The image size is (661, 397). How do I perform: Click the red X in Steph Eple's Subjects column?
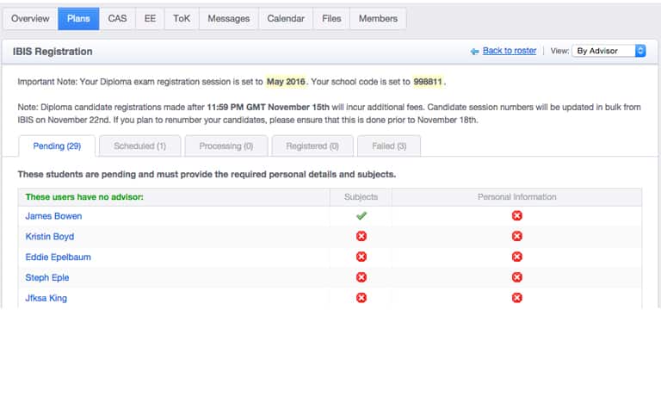(x=361, y=277)
